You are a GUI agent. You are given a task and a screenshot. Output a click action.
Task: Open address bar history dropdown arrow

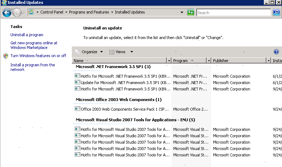182,12
